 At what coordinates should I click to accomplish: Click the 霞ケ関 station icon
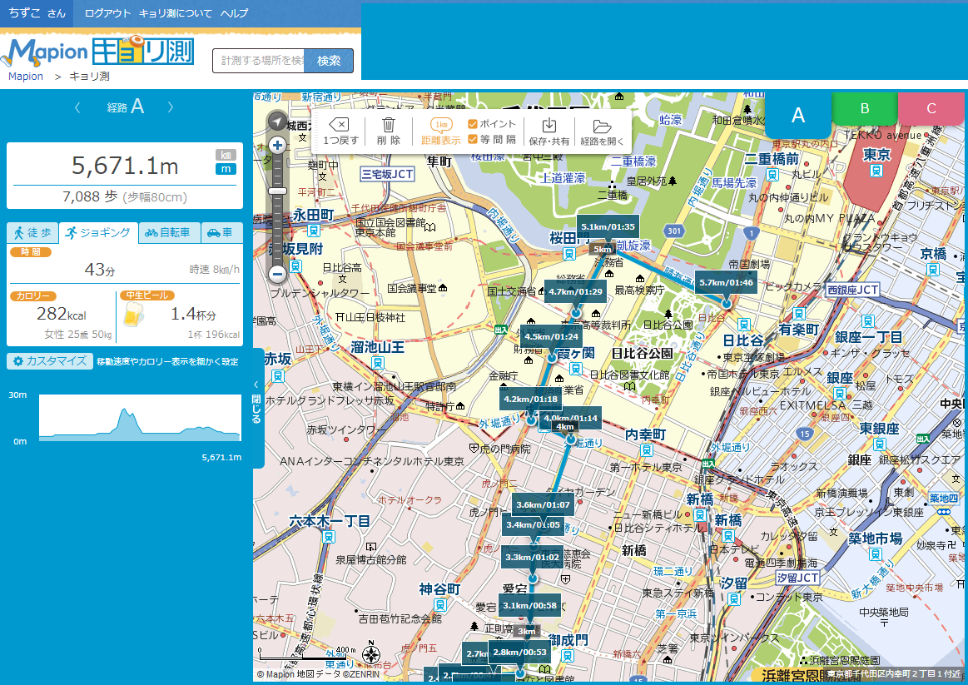coord(575,369)
